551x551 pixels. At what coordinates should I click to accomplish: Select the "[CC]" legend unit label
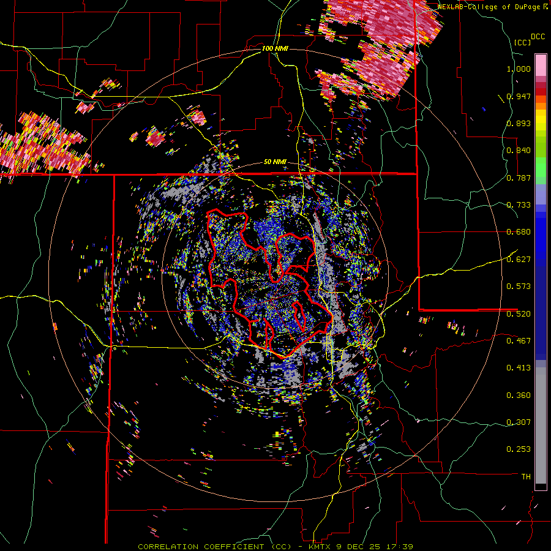pyautogui.click(x=522, y=42)
